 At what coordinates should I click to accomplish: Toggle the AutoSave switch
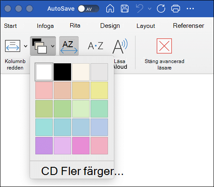tap(88, 9)
